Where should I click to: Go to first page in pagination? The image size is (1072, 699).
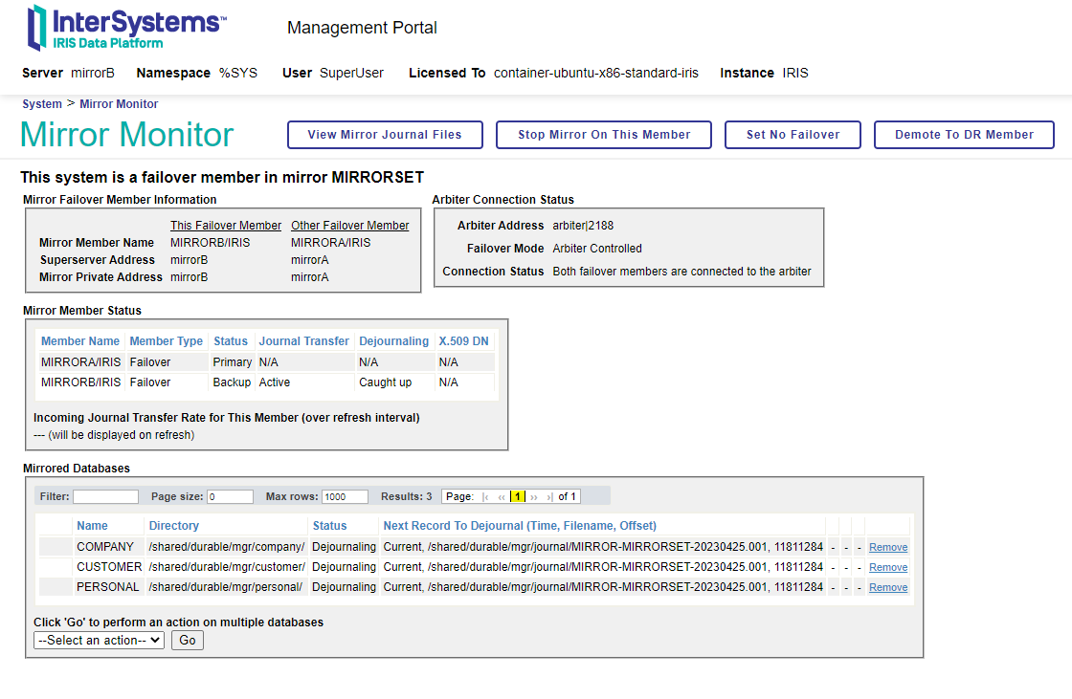[486, 497]
